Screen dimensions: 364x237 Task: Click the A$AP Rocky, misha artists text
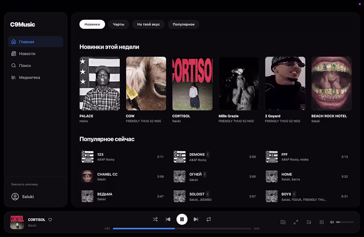[x=295, y=159]
